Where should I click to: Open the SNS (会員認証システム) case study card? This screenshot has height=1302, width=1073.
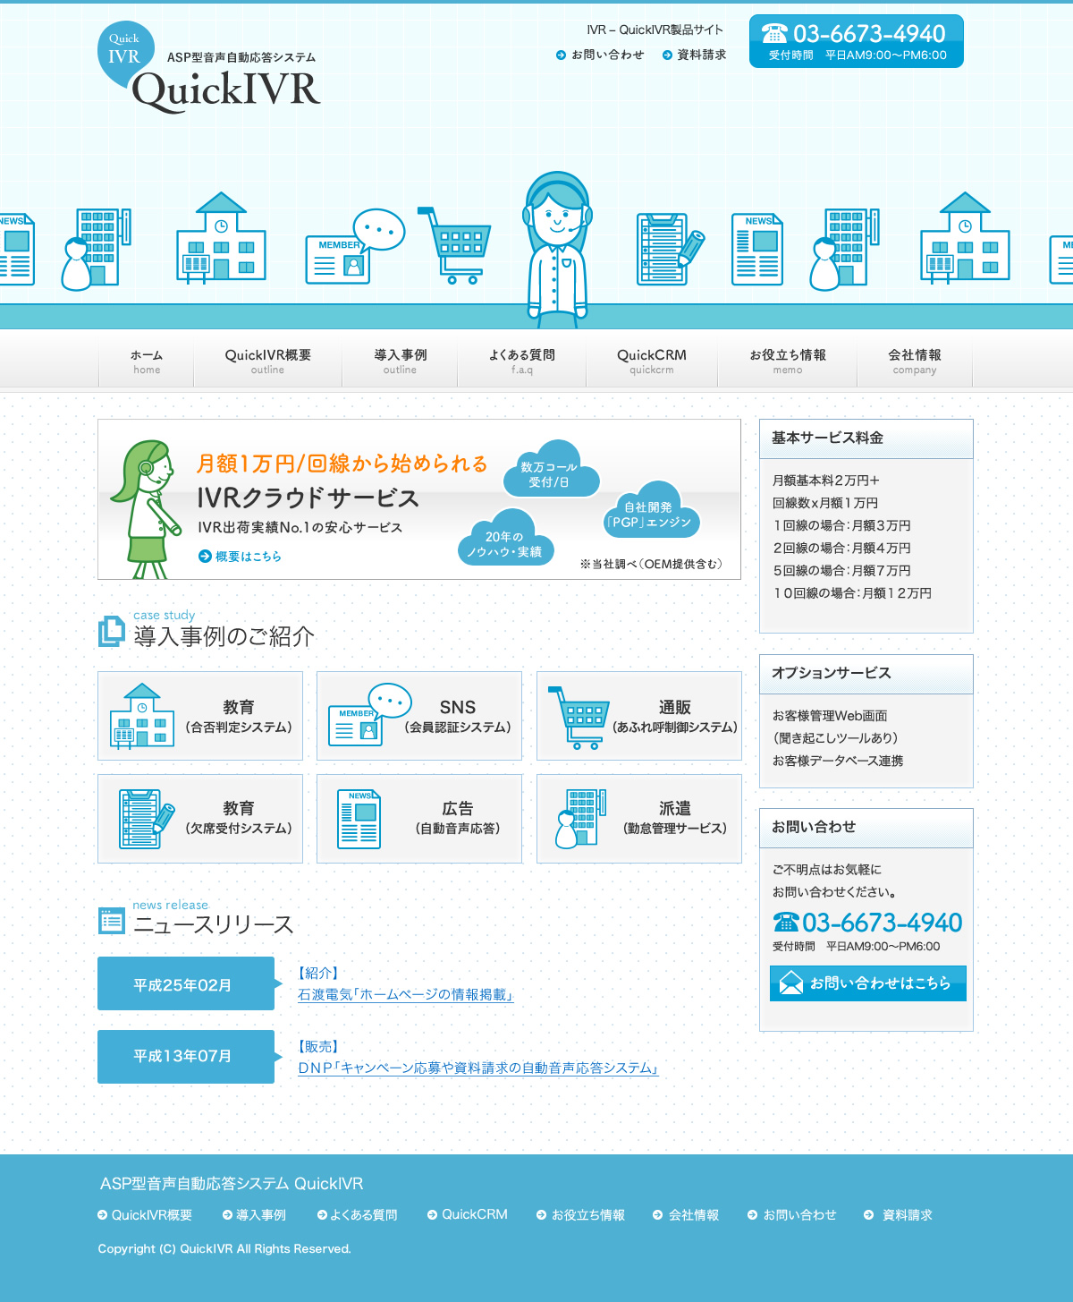pos(419,716)
